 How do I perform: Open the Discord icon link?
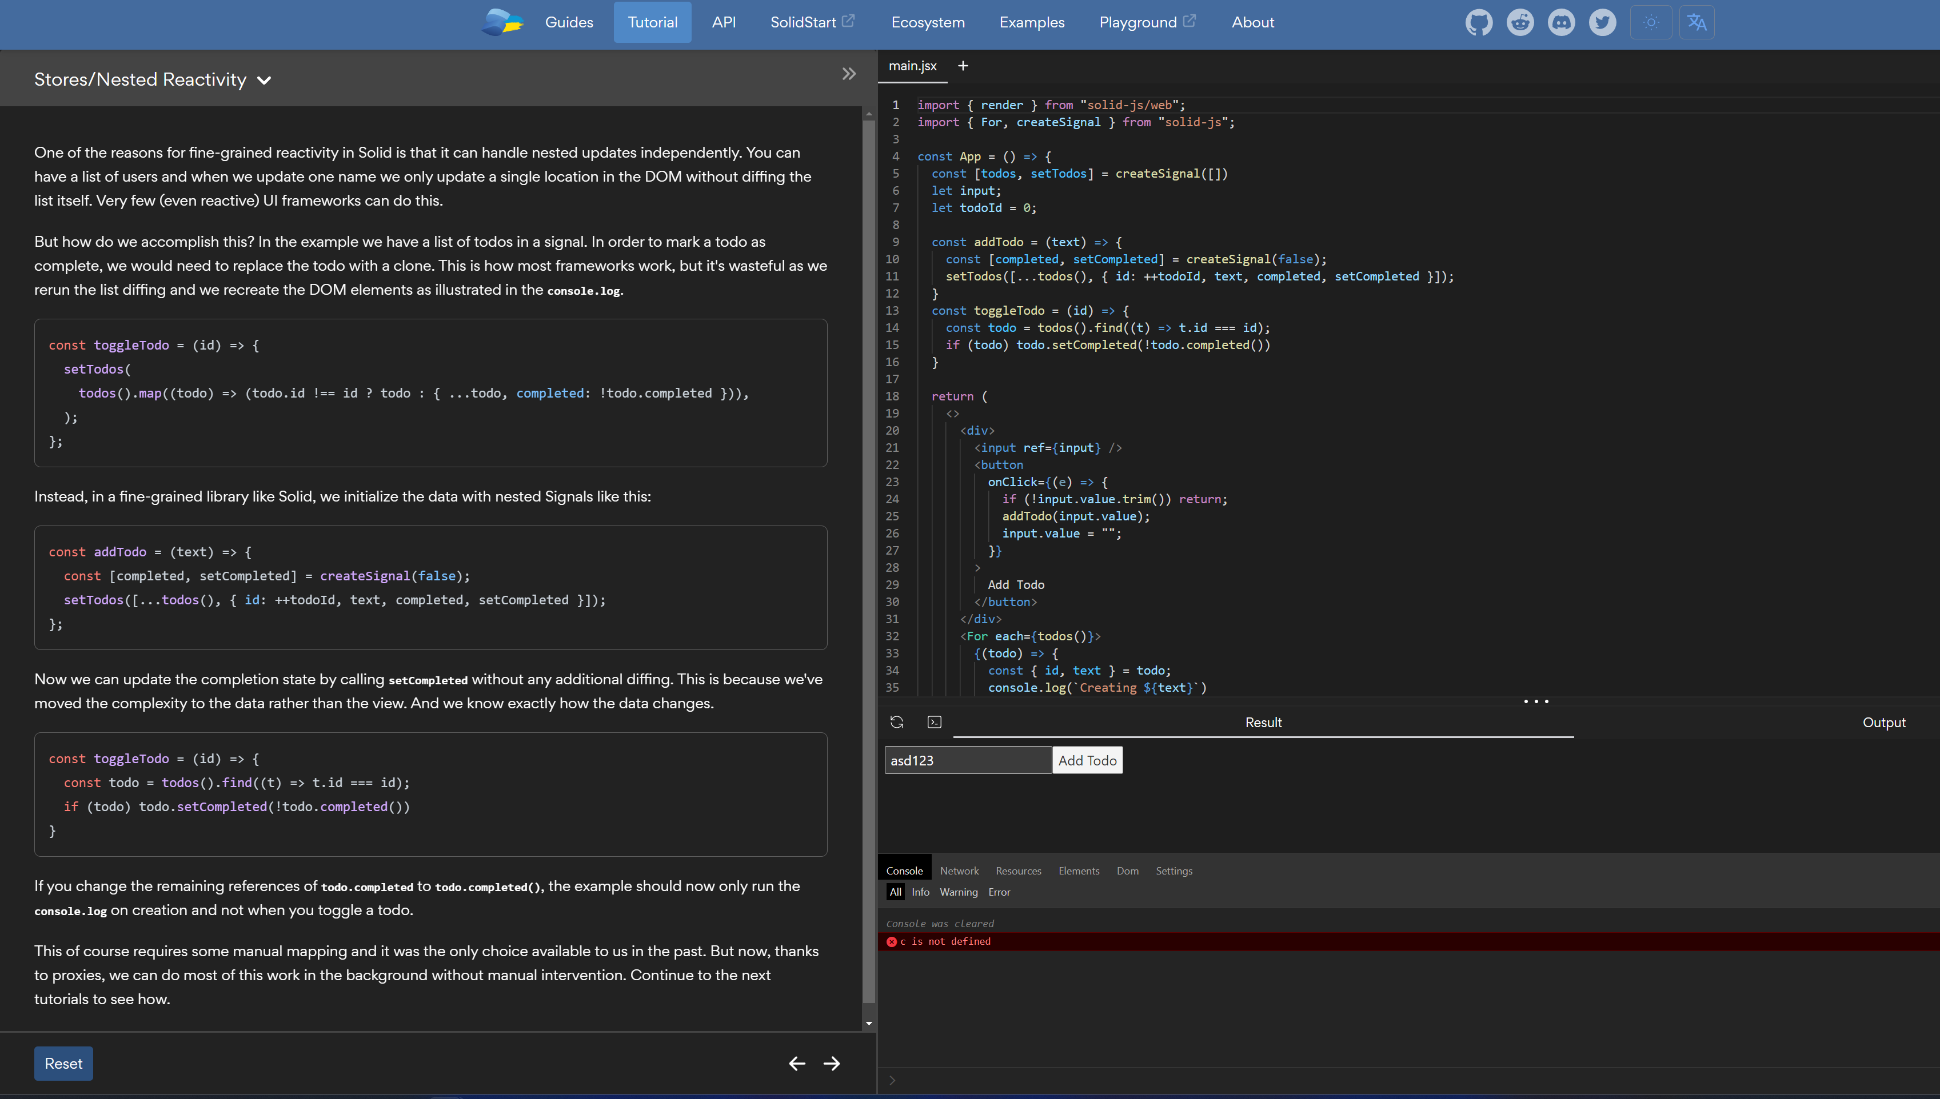click(1561, 23)
